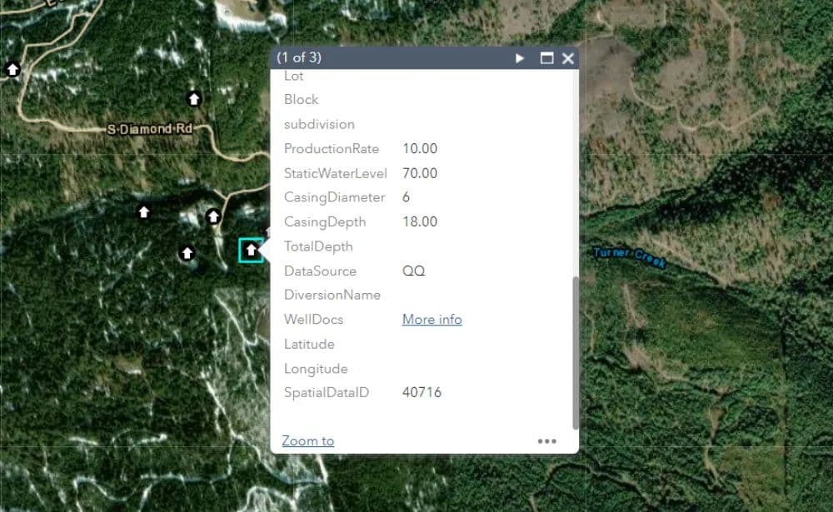
Task: Select leftmost well marker below S Diamond Rd
Action: point(144,212)
